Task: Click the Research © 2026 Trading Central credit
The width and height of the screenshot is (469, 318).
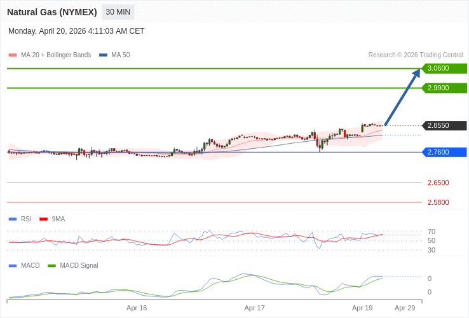Action: pyautogui.click(x=416, y=55)
